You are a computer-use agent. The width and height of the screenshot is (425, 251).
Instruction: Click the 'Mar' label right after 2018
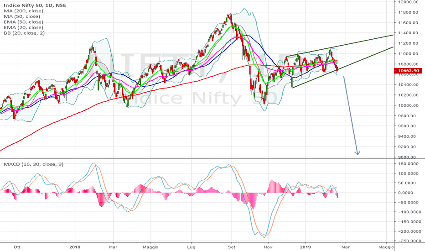click(113, 247)
